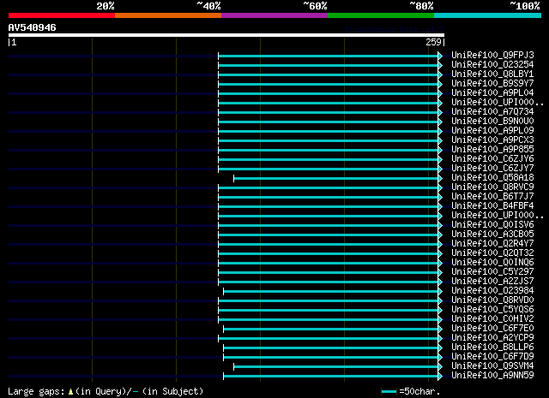Viewport: 549px width, 398px height.
Task: Select the UniRef100_O23984 label
Action: [x=492, y=291]
